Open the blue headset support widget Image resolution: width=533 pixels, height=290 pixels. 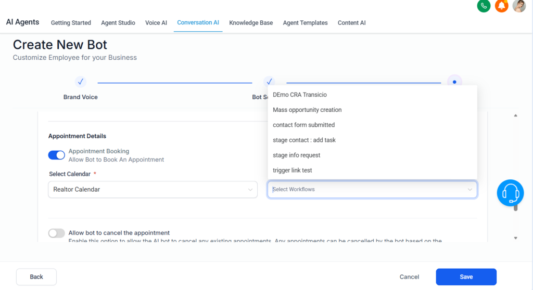[510, 193]
